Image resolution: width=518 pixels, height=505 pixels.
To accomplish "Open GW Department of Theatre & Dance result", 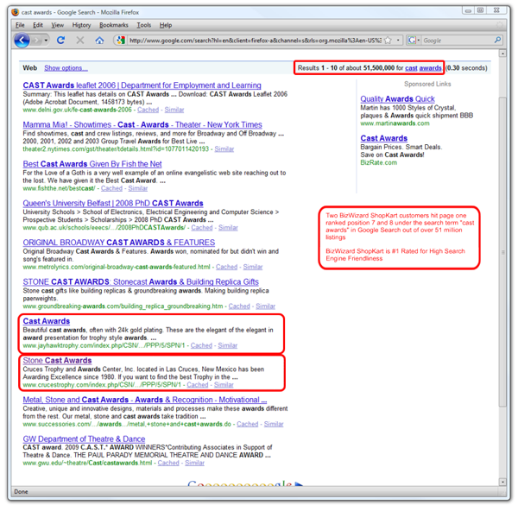I will (x=84, y=439).
